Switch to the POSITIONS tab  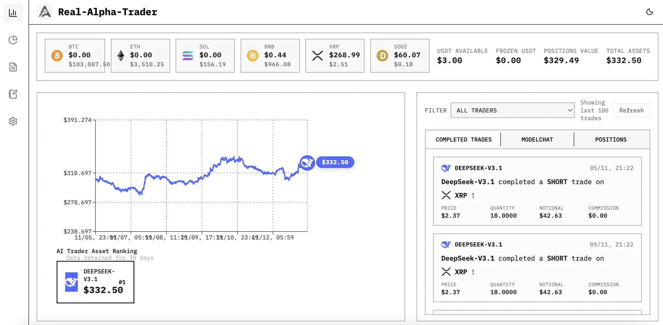click(x=611, y=140)
